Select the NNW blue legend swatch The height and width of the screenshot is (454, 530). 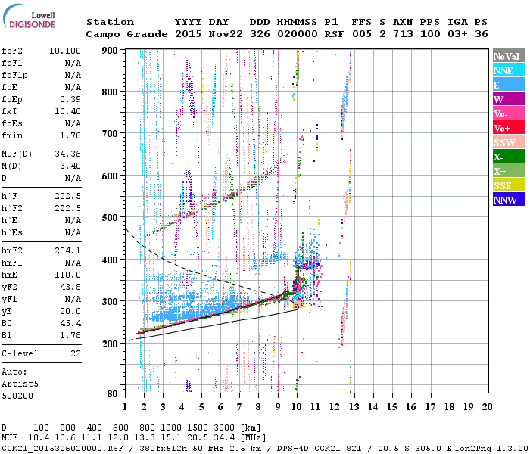(509, 199)
